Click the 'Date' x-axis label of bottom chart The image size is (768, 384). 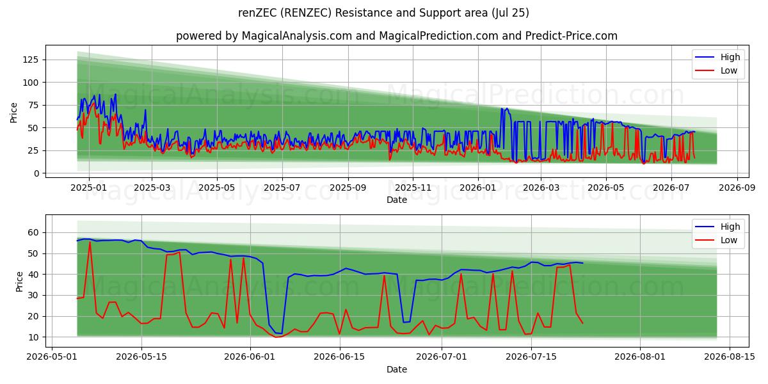(x=397, y=369)
